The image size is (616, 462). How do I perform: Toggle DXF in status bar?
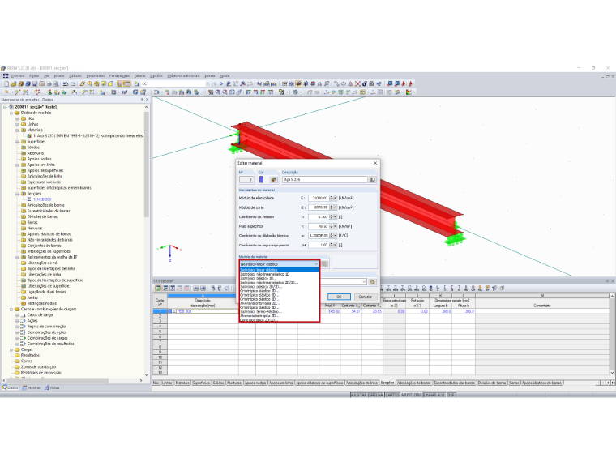pyautogui.click(x=451, y=395)
